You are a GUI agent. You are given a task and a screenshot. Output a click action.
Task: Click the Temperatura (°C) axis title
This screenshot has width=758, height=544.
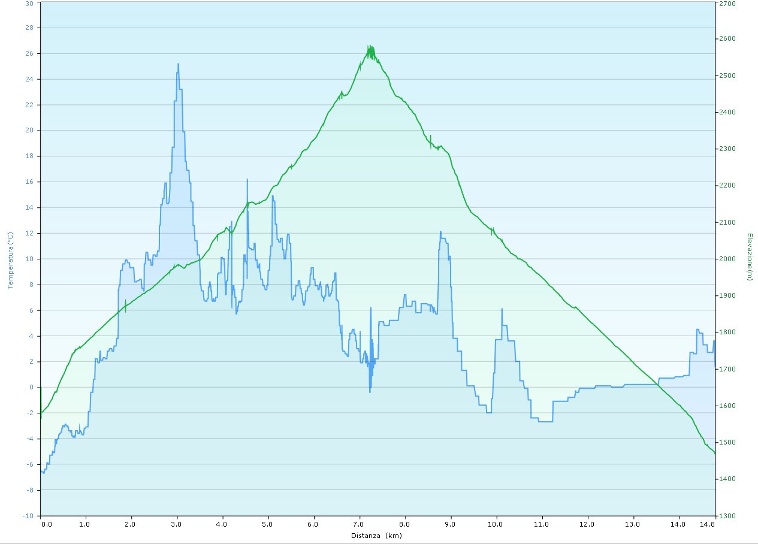[10, 261]
